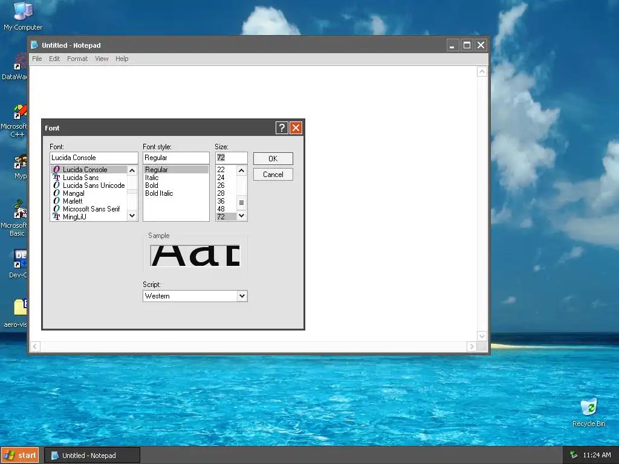Open the View menu
The width and height of the screenshot is (619, 464).
click(102, 59)
